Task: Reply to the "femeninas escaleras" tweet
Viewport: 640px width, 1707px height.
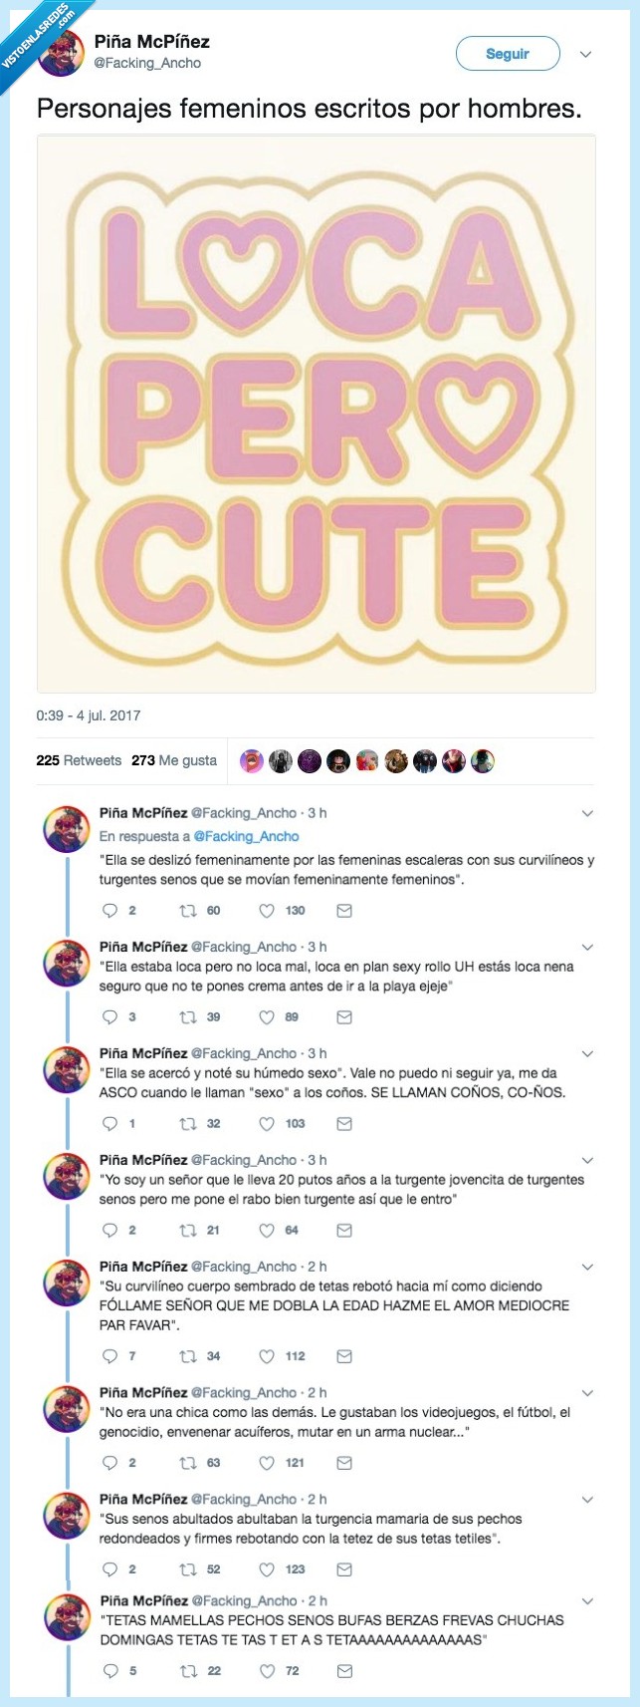Action: pos(111,910)
